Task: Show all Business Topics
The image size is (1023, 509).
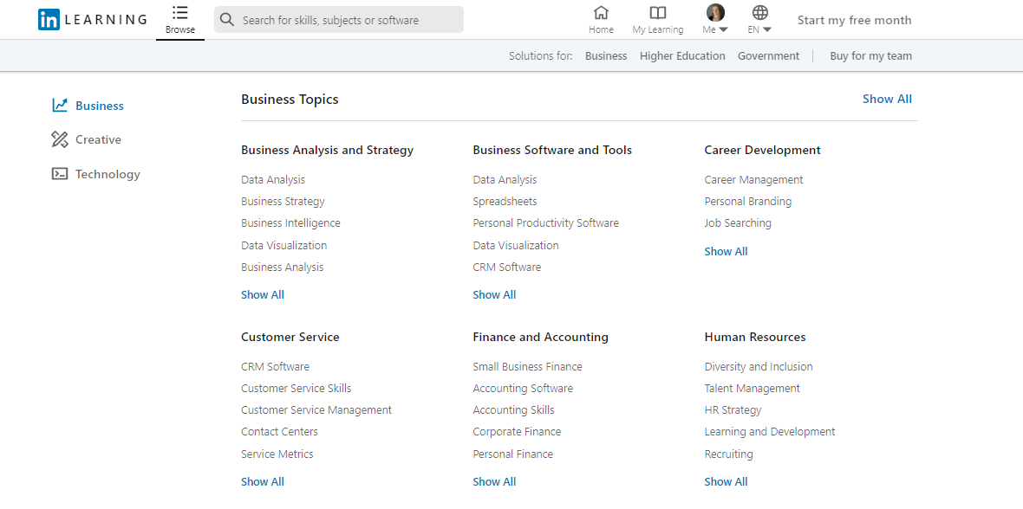Action: [887, 99]
